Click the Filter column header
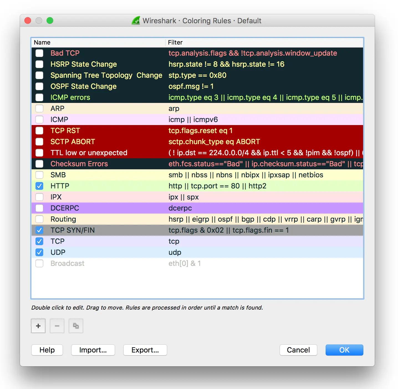 pos(264,42)
